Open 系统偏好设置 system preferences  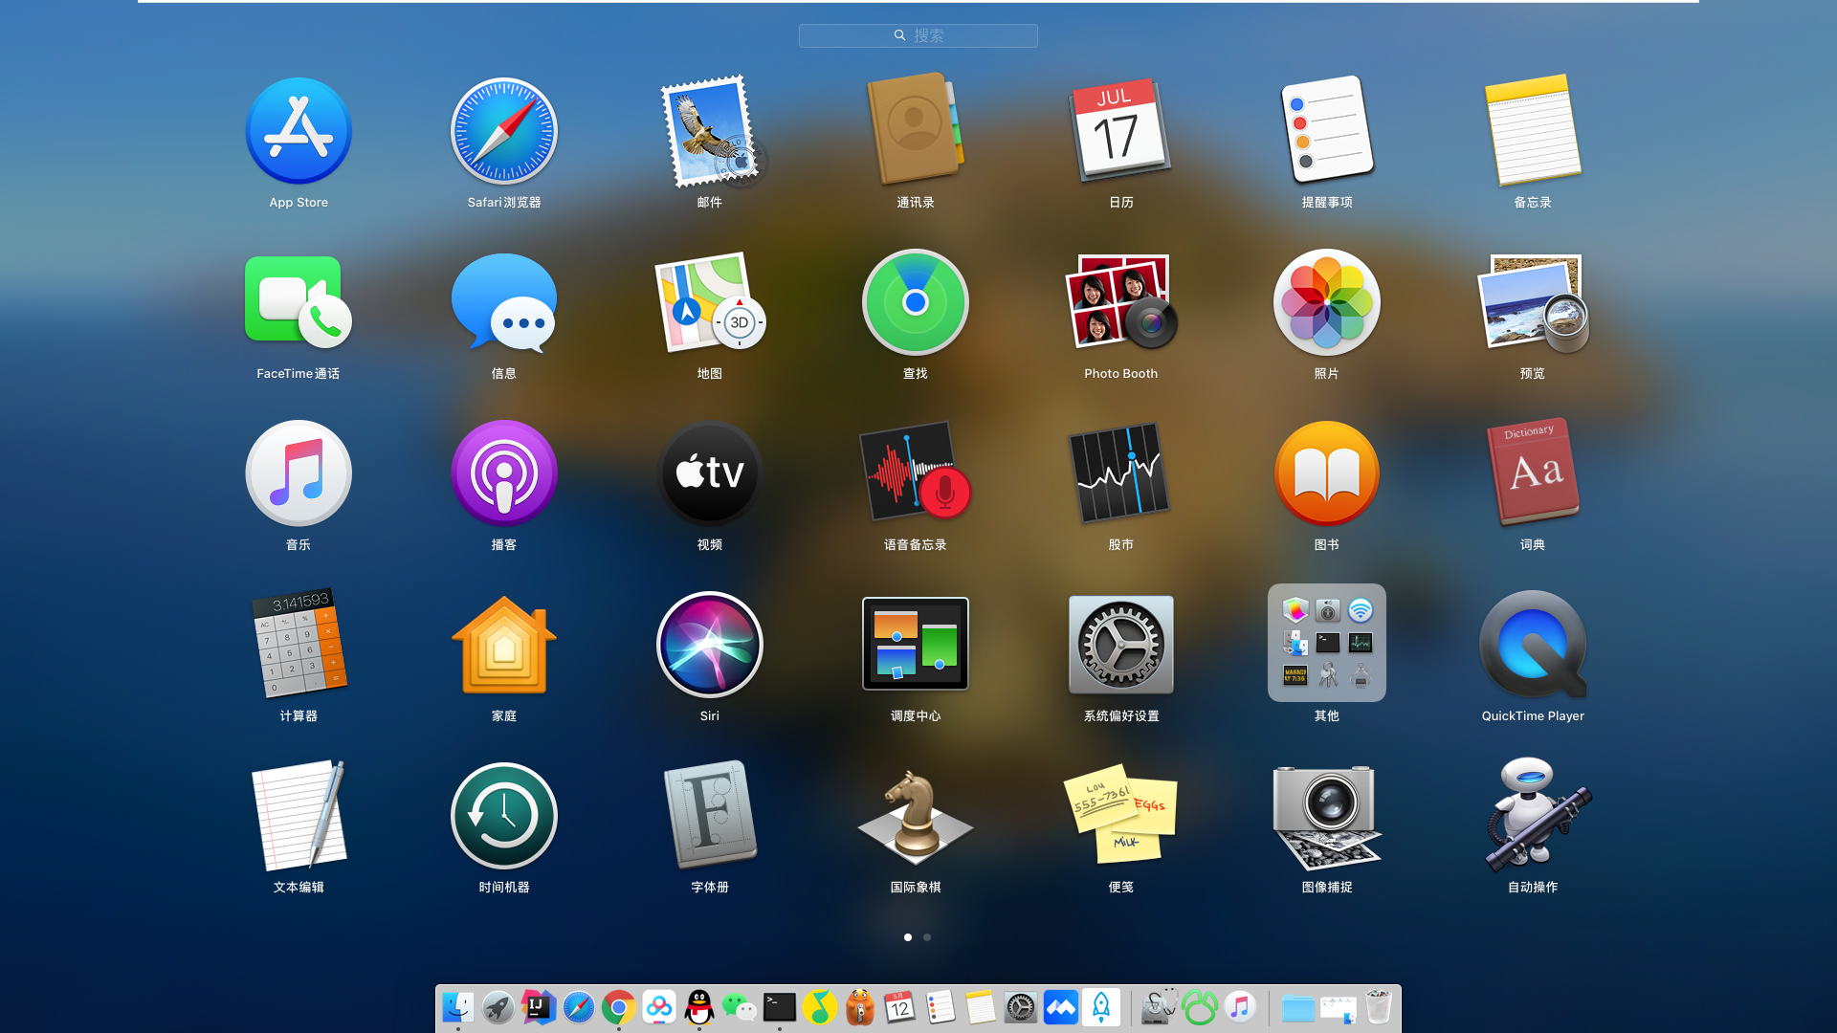(x=1120, y=645)
